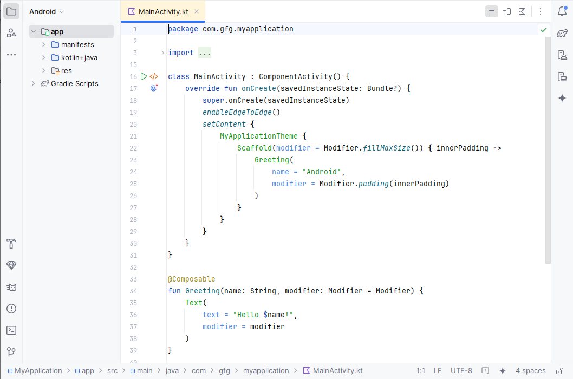Open the Terminal tool window
The width and height of the screenshot is (573, 379).
point(11,330)
